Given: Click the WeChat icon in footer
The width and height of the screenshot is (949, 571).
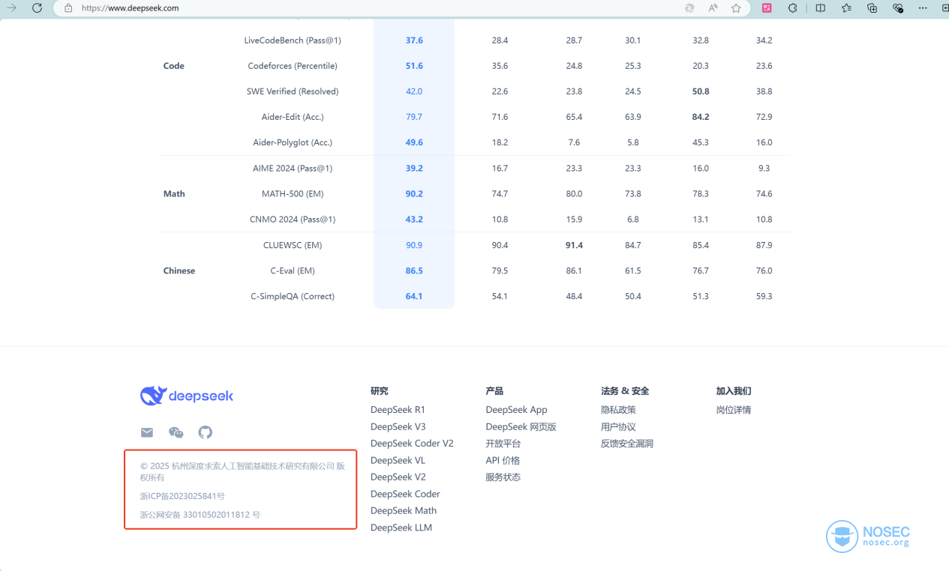Looking at the screenshot, I should coord(176,432).
